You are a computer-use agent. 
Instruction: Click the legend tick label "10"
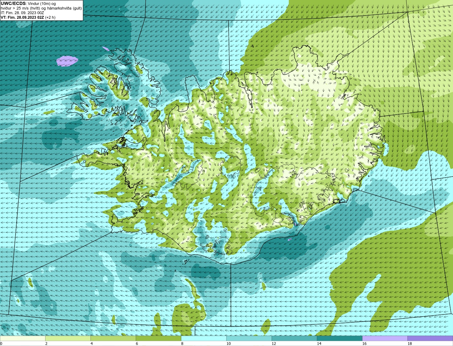point(229,344)
